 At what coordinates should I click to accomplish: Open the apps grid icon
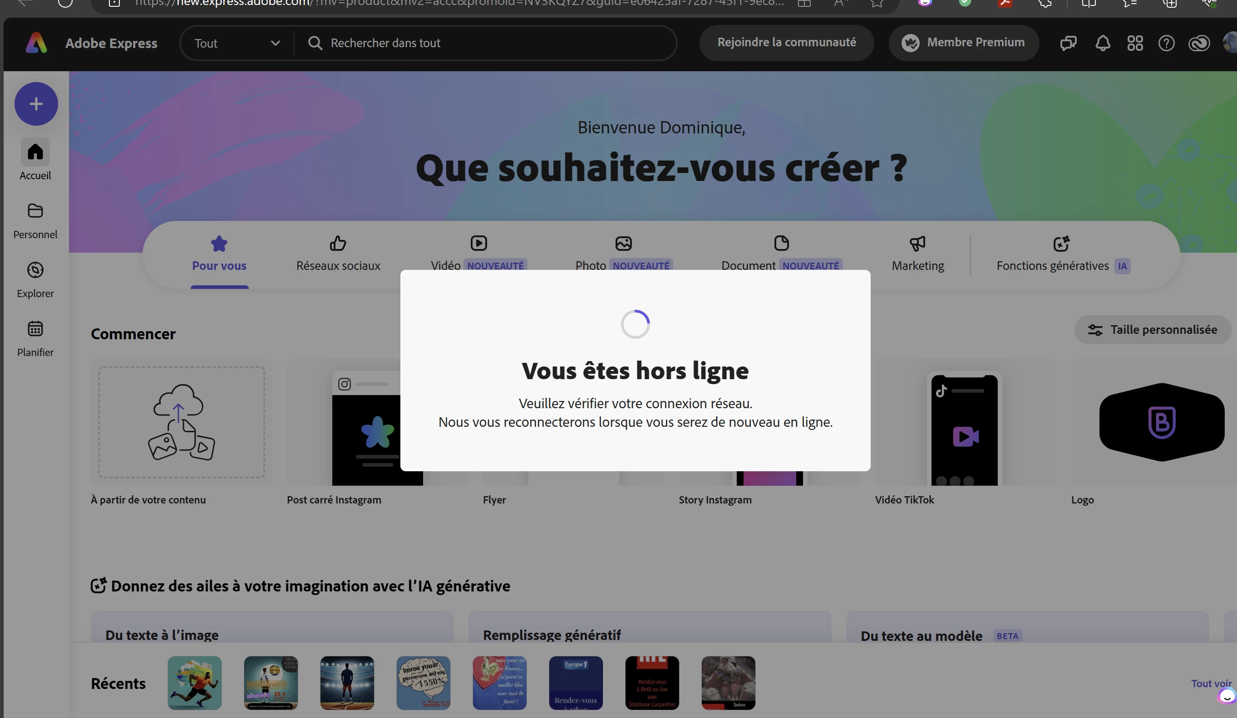[x=1135, y=43]
